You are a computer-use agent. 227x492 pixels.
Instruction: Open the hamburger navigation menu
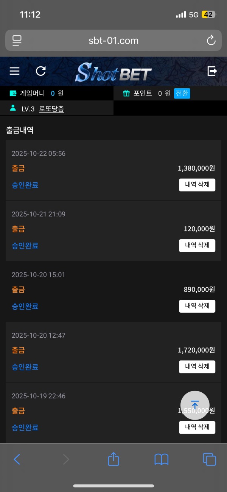pos(14,71)
